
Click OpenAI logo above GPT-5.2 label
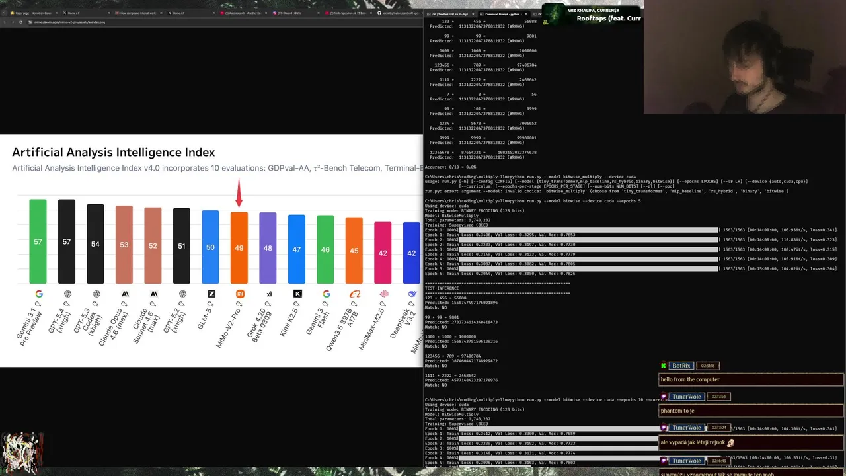coord(182,294)
